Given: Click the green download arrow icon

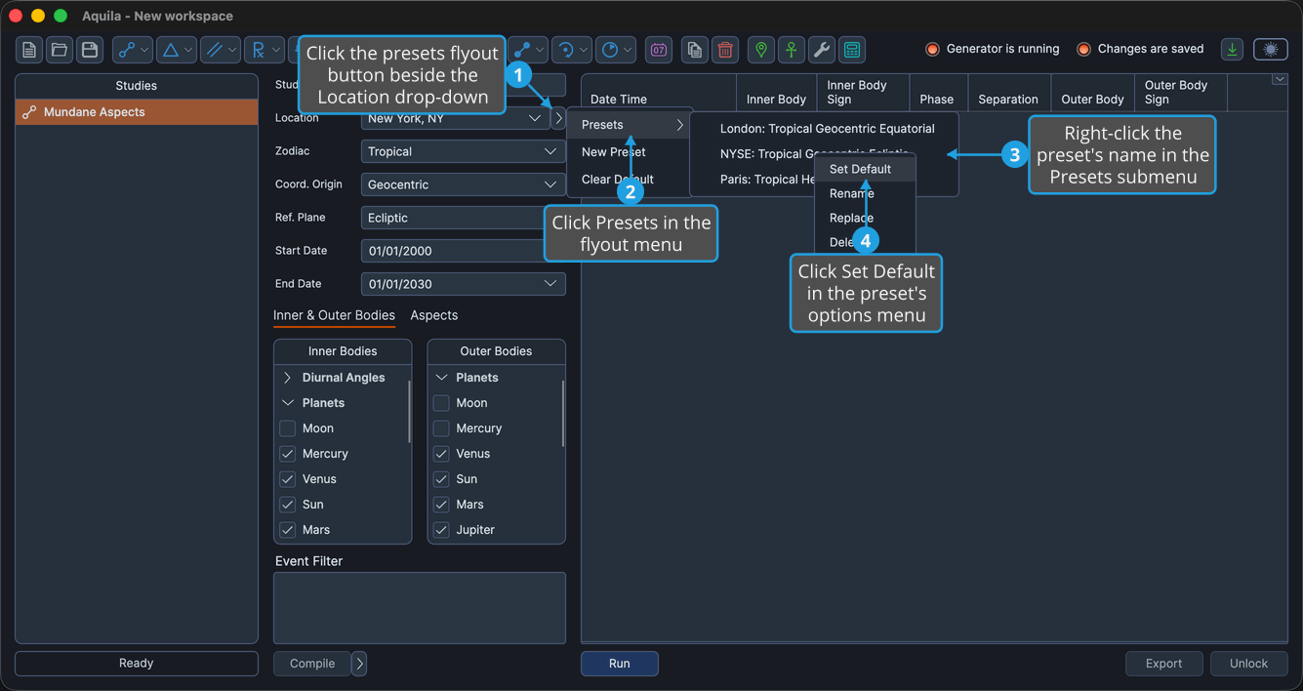Looking at the screenshot, I should click(1233, 50).
